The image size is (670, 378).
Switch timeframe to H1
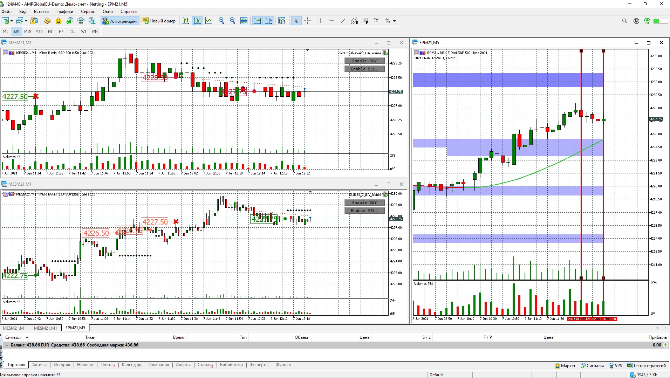point(50,32)
